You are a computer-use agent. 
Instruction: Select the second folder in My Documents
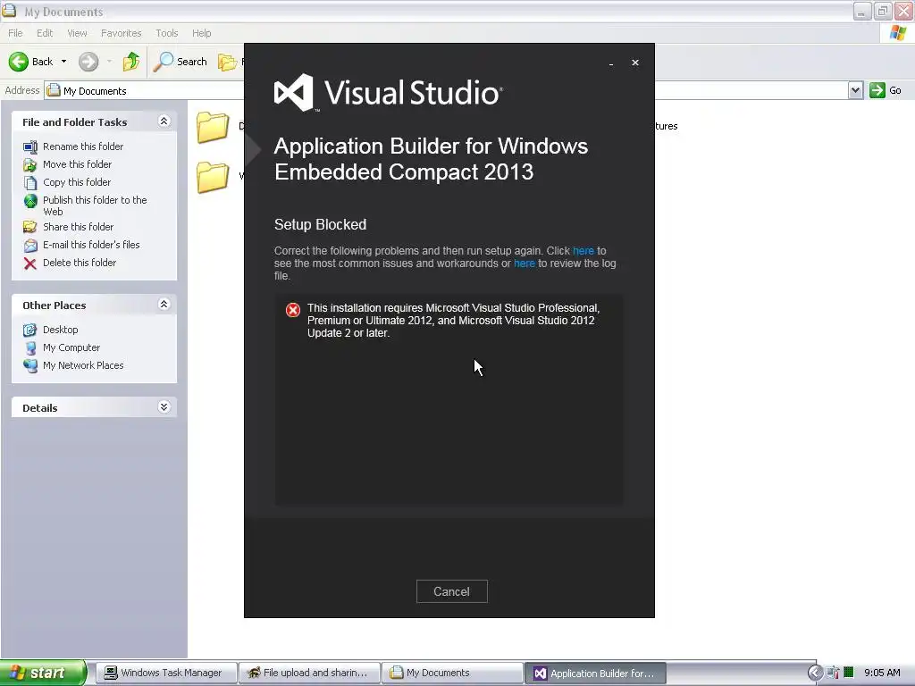click(x=213, y=177)
